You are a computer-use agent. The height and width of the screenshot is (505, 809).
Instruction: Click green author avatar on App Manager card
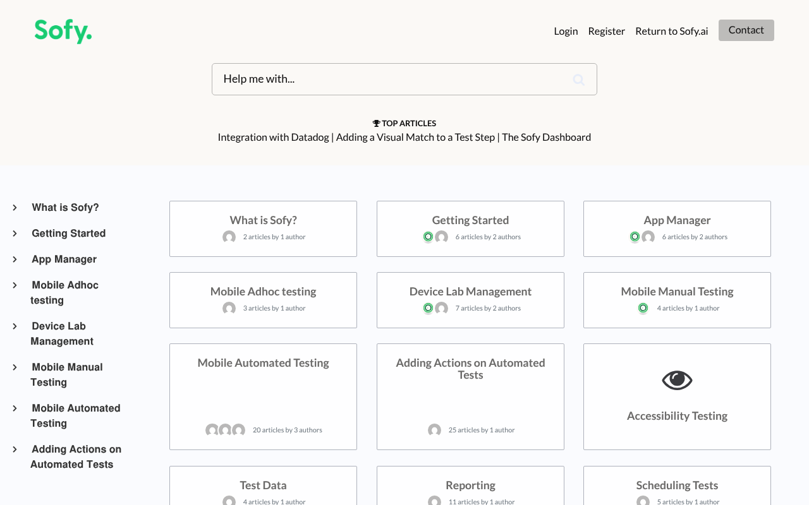(x=635, y=237)
